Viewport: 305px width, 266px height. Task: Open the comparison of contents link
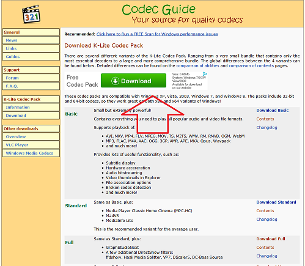point(251,65)
